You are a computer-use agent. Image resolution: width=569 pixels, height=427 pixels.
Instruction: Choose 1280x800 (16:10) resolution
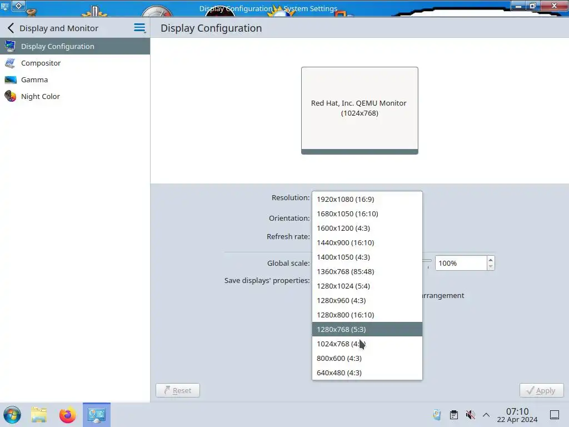tap(367, 315)
